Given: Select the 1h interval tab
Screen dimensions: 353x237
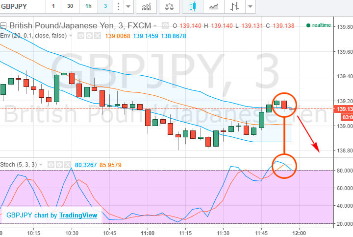Looking at the screenshot, I should click(x=88, y=6).
